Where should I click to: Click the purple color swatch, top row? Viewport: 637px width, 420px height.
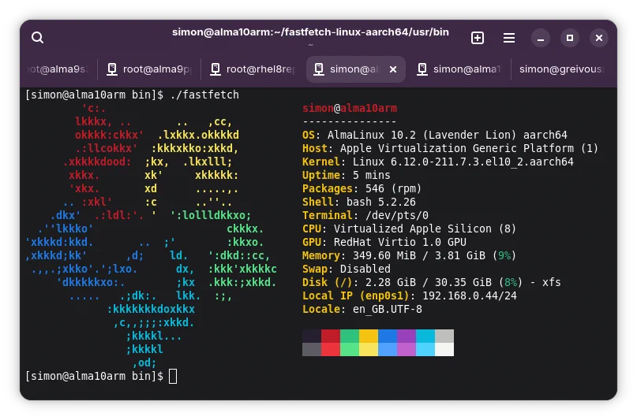tap(407, 336)
